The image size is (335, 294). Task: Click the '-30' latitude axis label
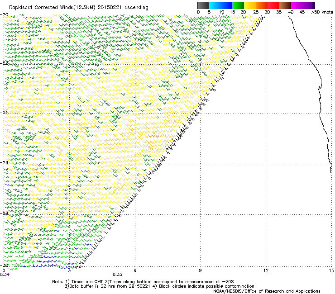[x=4, y=265]
